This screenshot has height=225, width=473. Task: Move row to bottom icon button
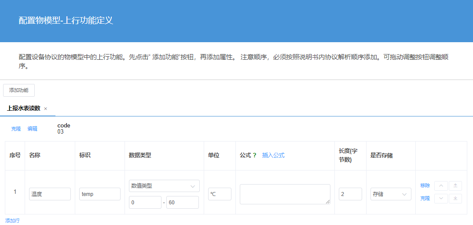[455, 198]
